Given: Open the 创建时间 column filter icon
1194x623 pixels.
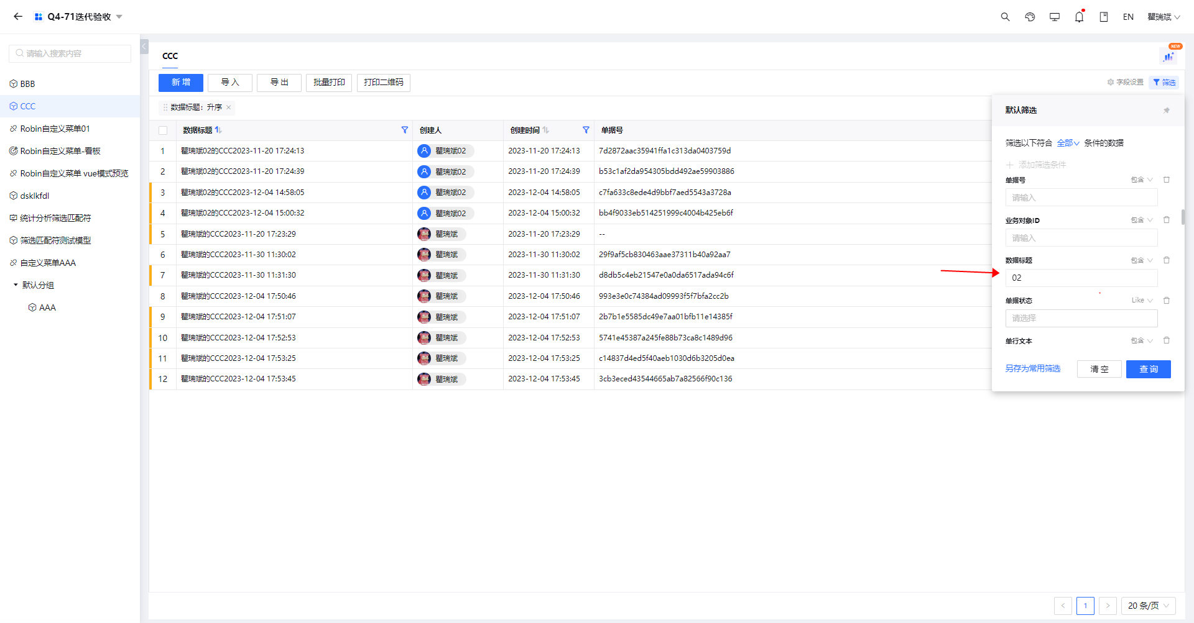Looking at the screenshot, I should (x=586, y=130).
